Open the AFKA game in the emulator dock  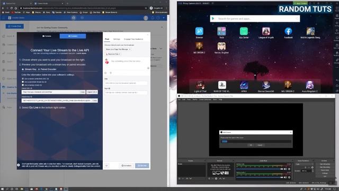click(244, 85)
